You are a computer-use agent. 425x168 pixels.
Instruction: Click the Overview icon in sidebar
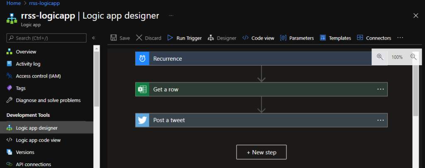(10, 52)
